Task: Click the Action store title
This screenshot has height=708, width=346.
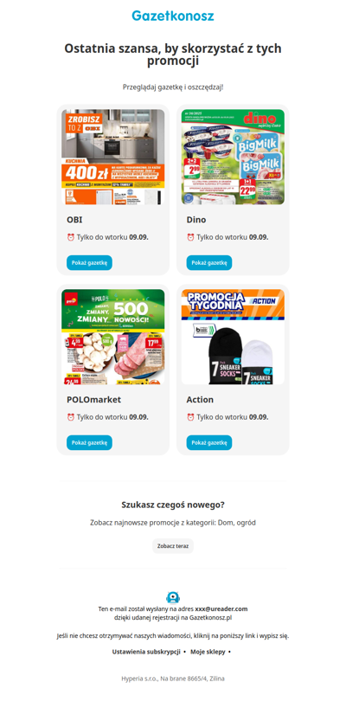Action: pos(200,400)
